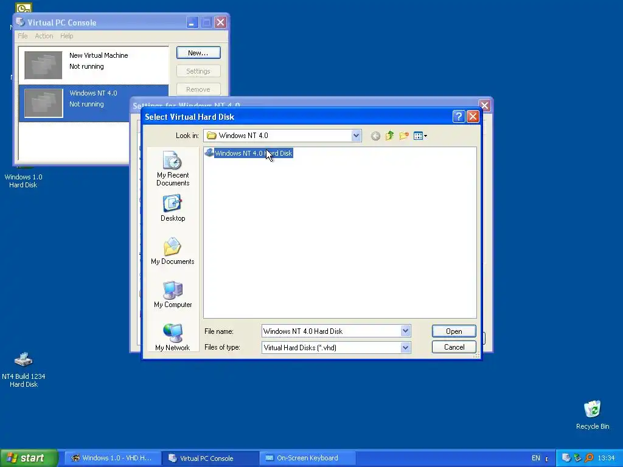Cancel the Select Virtual Hard Disk dialog

[x=454, y=347]
